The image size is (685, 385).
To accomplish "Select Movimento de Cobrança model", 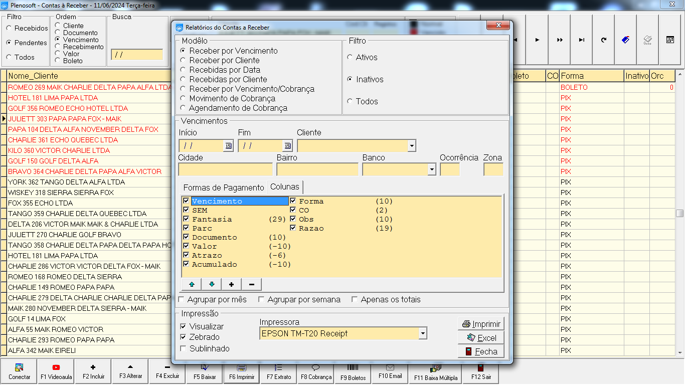I will tap(227, 98).
